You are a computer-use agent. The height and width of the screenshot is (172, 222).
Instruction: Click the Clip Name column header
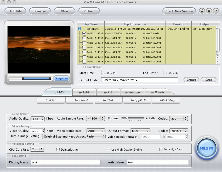tap(91, 24)
